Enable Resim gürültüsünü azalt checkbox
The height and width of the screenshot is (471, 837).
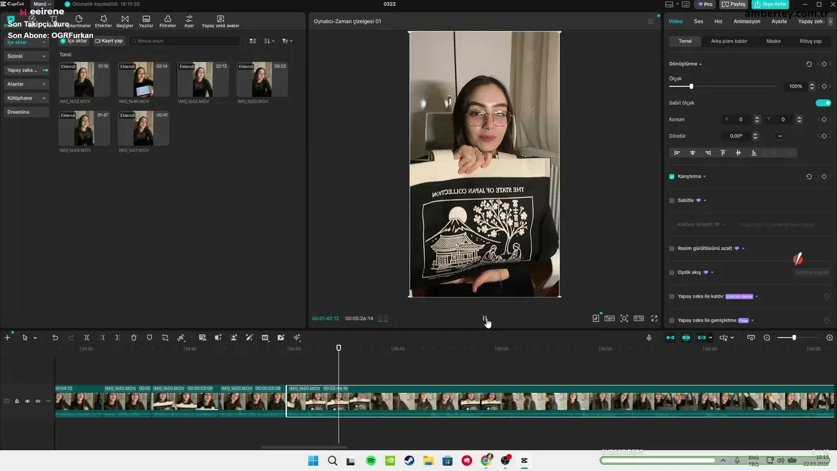(x=672, y=249)
